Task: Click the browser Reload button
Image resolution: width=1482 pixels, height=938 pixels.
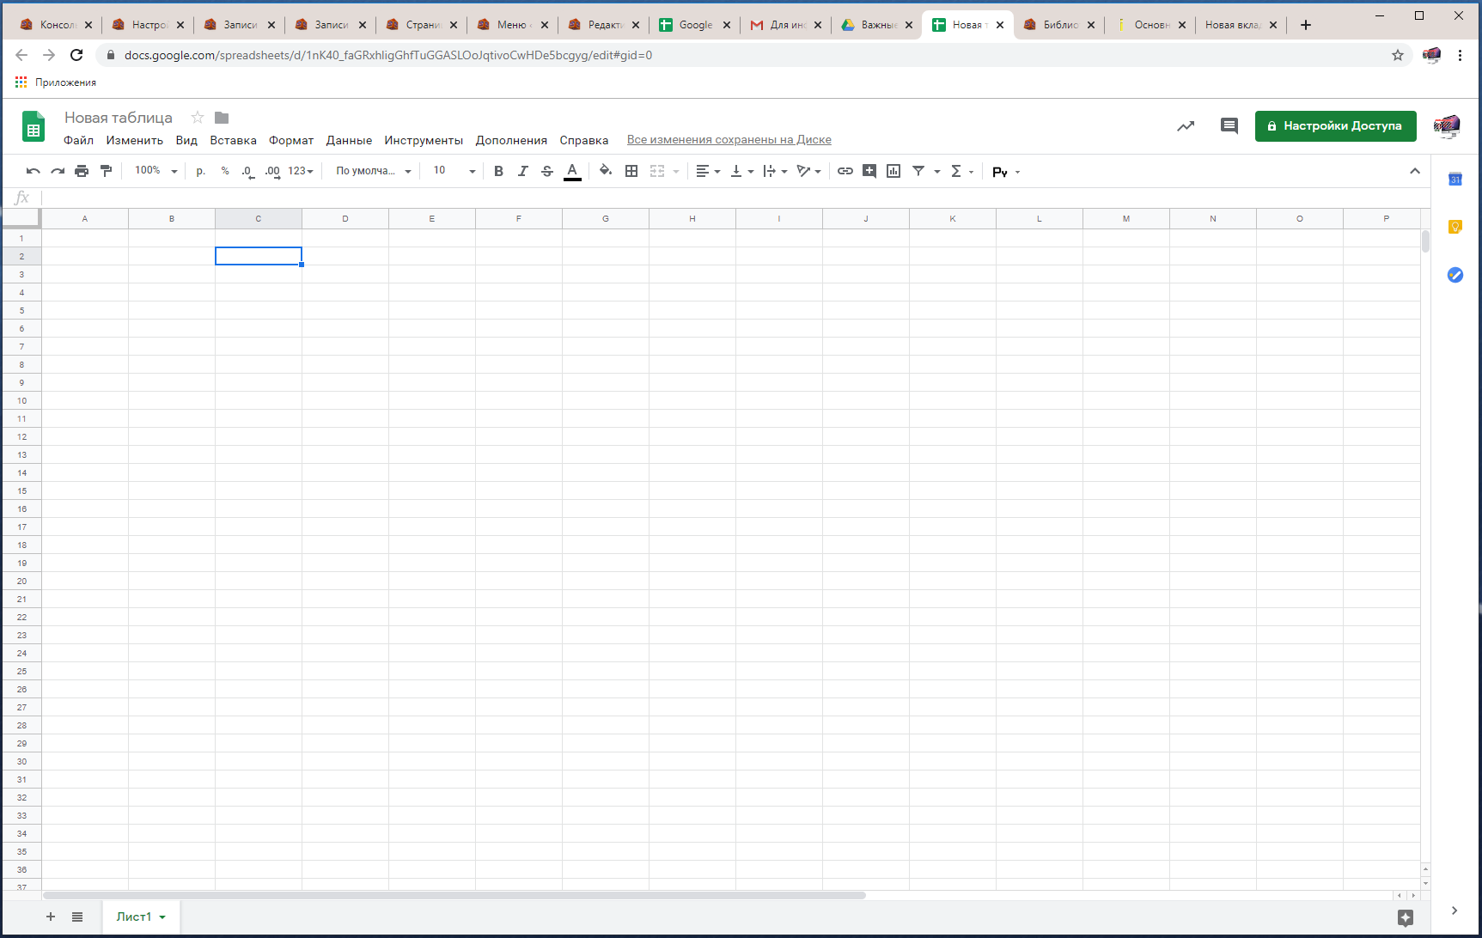Action: click(76, 55)
